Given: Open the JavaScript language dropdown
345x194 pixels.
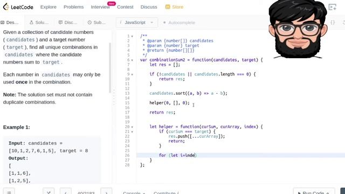Looking at the screenshot, I should (136, 23).
